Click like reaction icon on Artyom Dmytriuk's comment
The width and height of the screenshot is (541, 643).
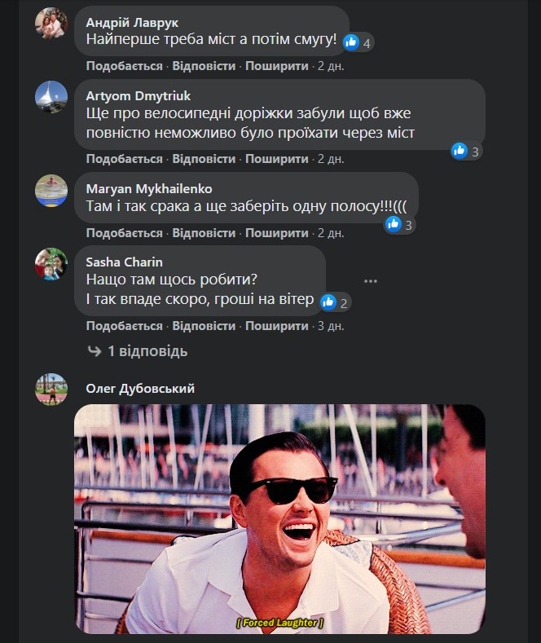pyautogui.click(x=460, y=150)
